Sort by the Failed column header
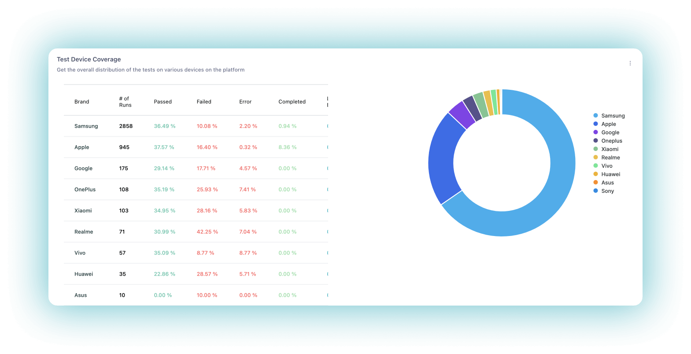Viewport: 691px width, 354px height. pos(204,102)
